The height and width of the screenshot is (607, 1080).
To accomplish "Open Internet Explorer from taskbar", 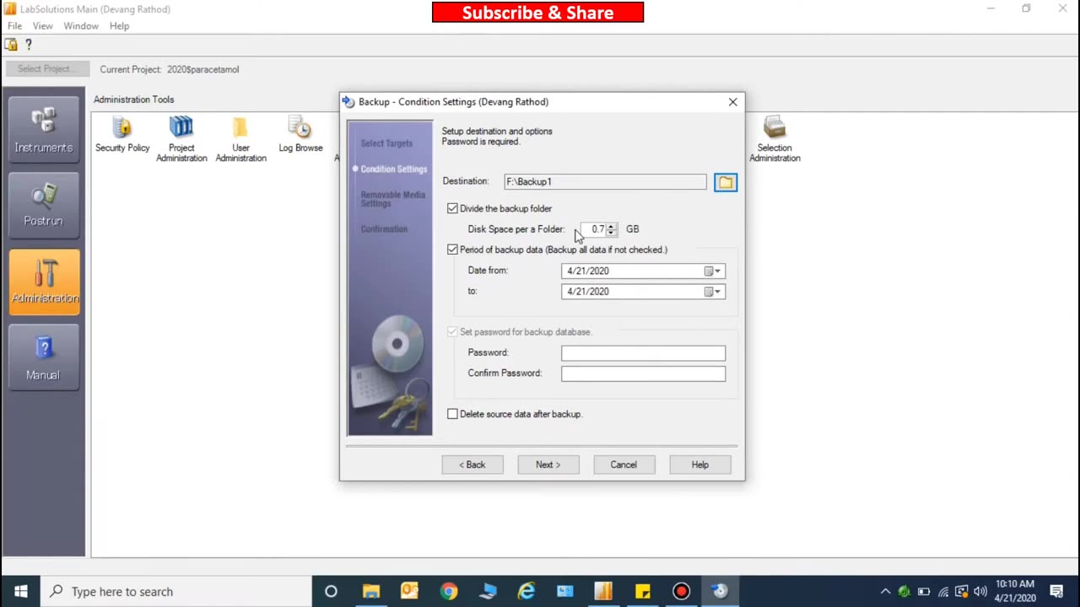I will point(526,591).
